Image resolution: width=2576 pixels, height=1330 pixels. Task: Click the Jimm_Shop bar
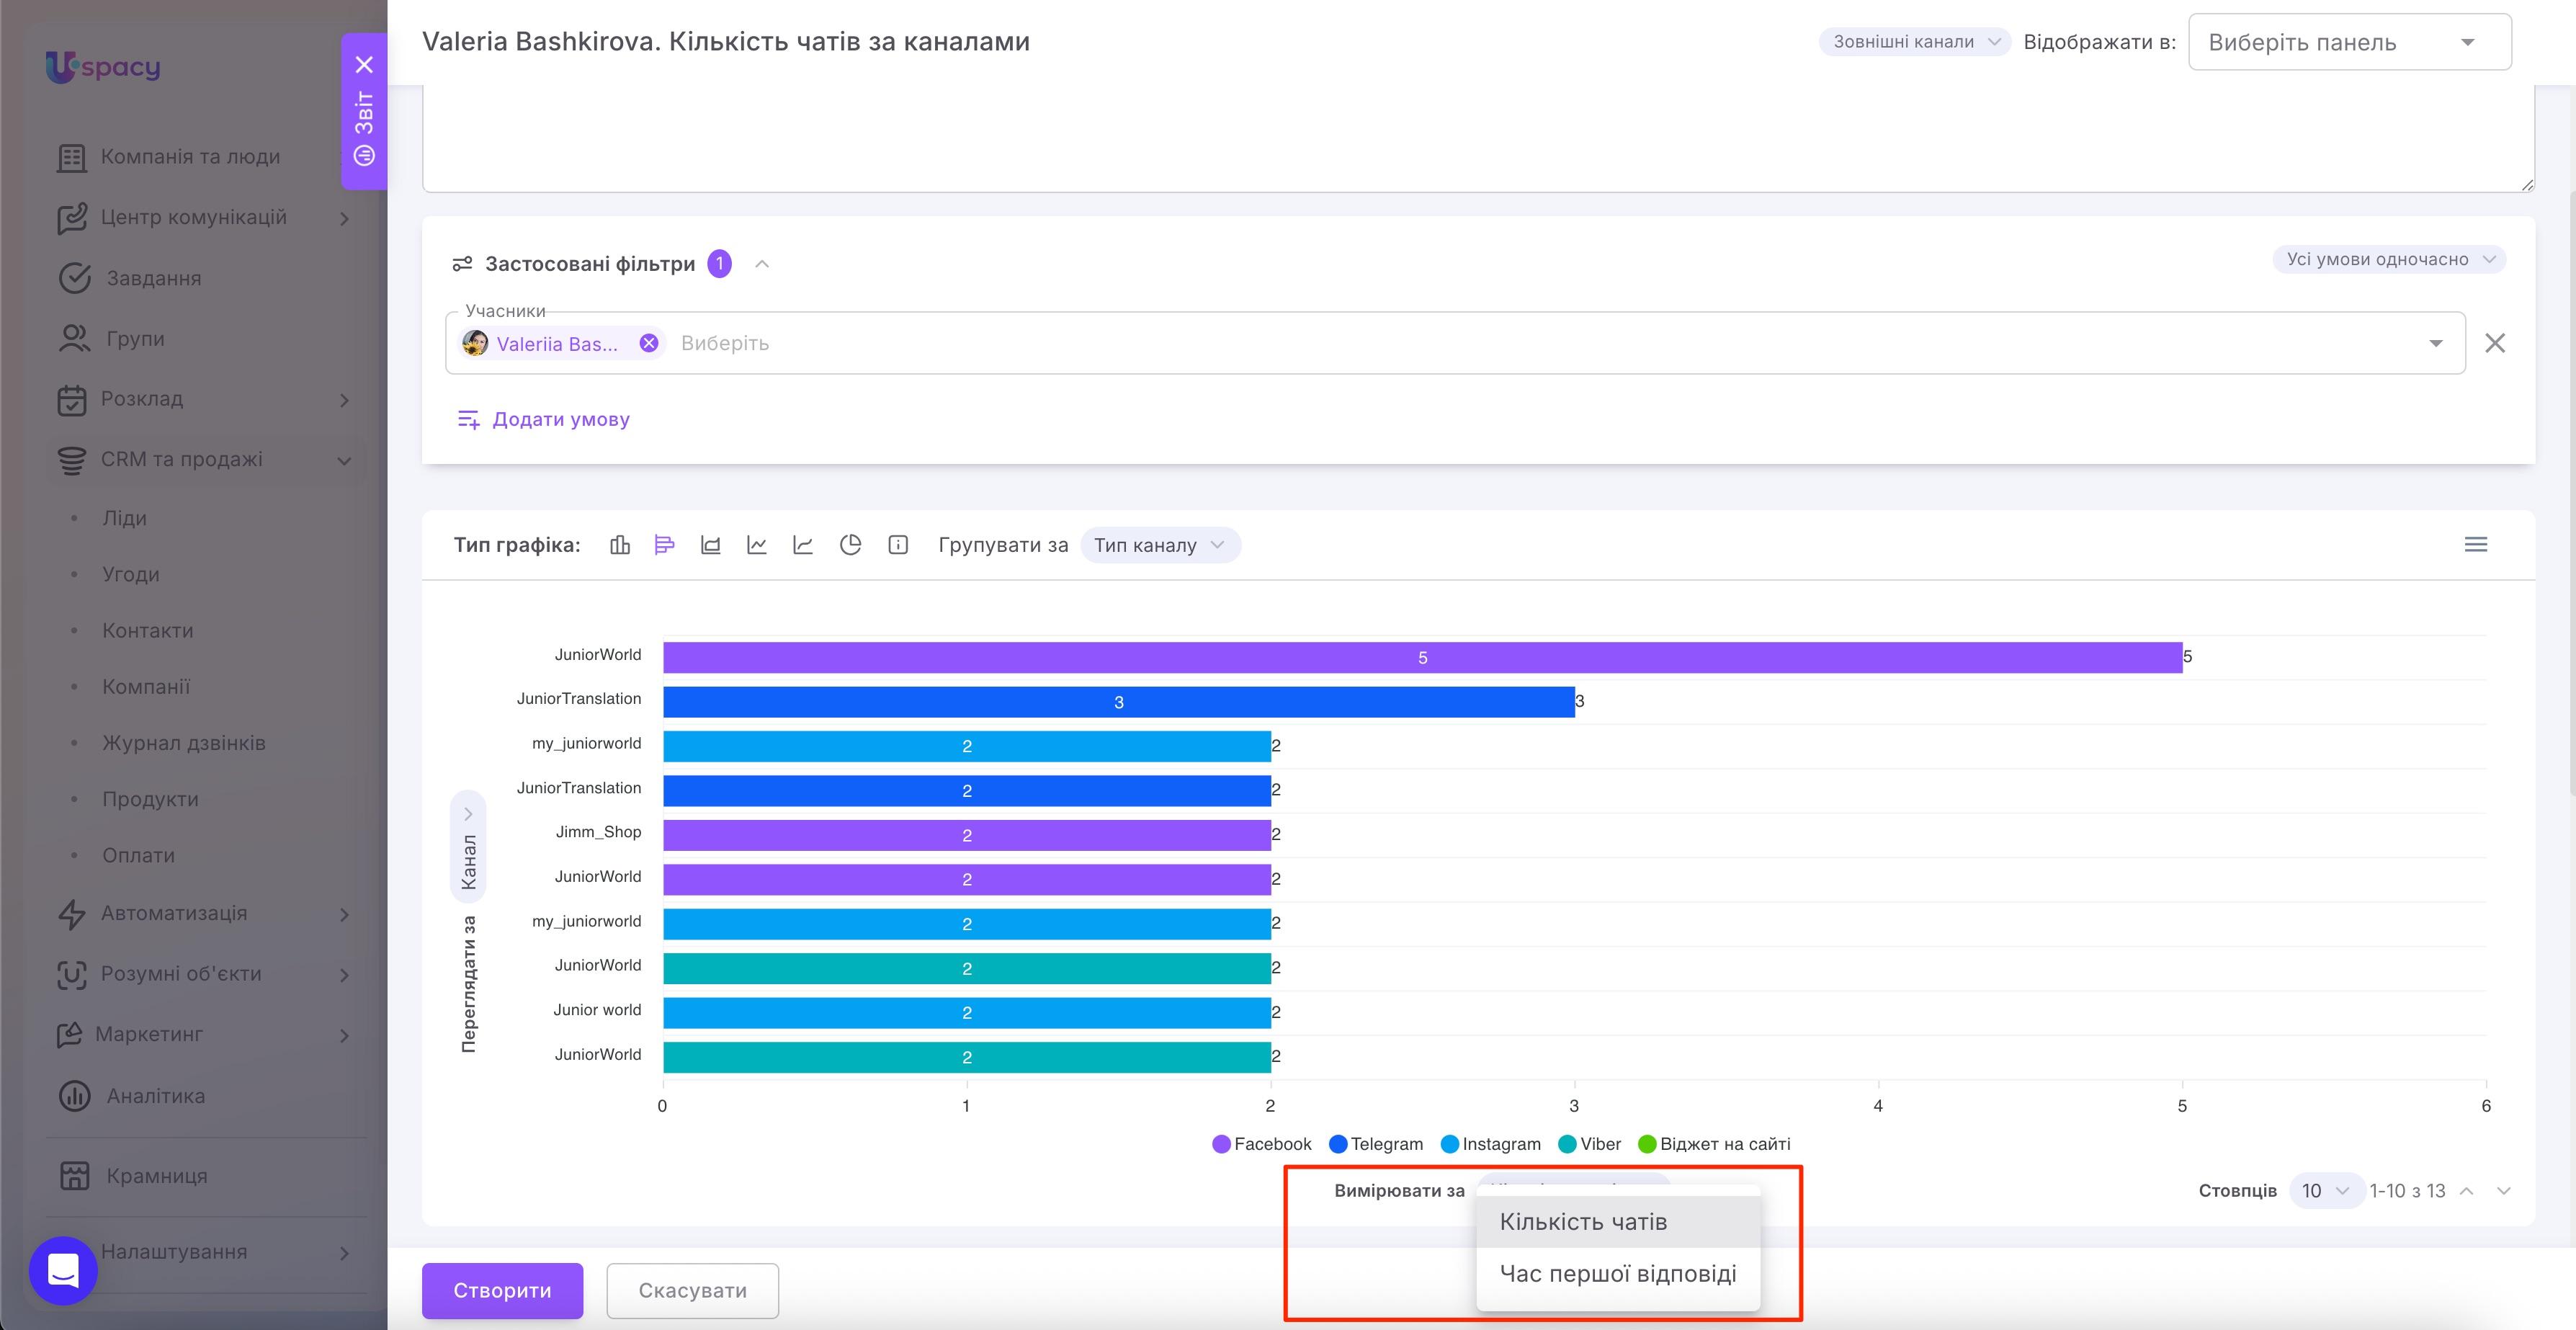coord(966,835)
